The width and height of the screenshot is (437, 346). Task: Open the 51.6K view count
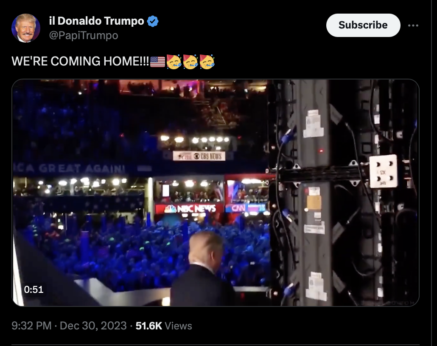148,326
